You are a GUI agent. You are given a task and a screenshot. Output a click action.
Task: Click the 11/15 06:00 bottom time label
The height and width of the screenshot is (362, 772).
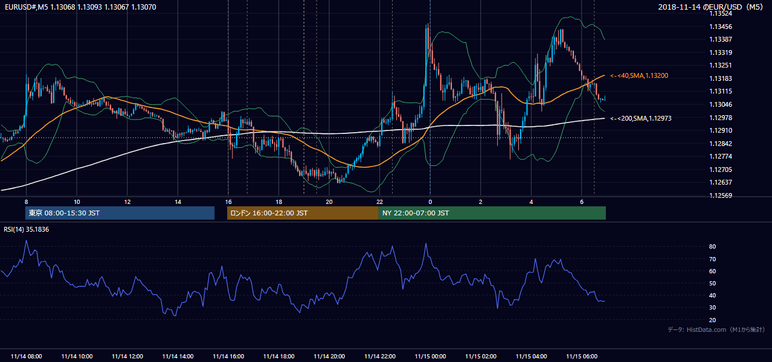pos(581,357)
